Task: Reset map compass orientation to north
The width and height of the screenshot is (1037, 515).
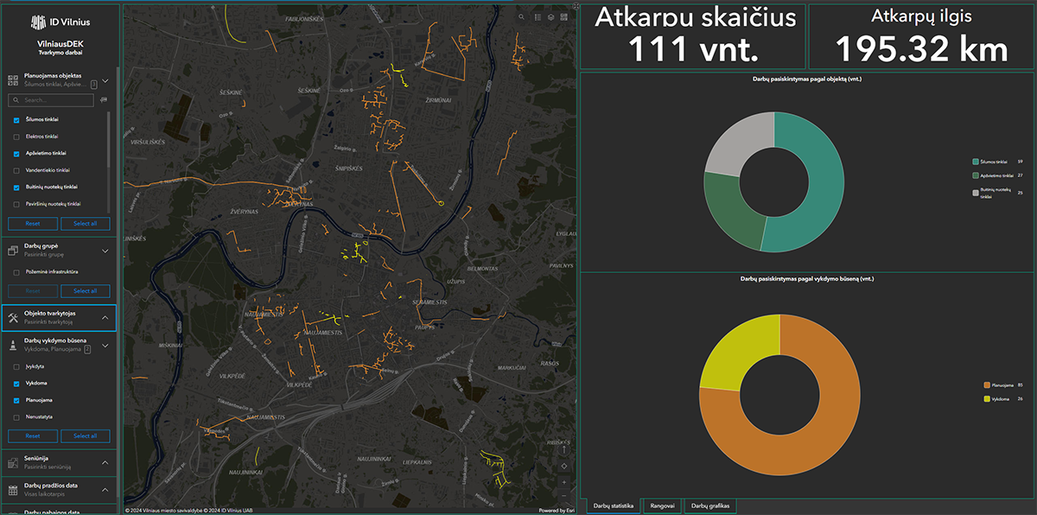Action: coord(563,449)
